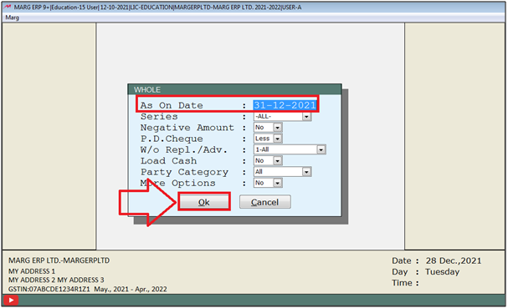
Task: Click the WHOLE dialog title
Action: 147,90
